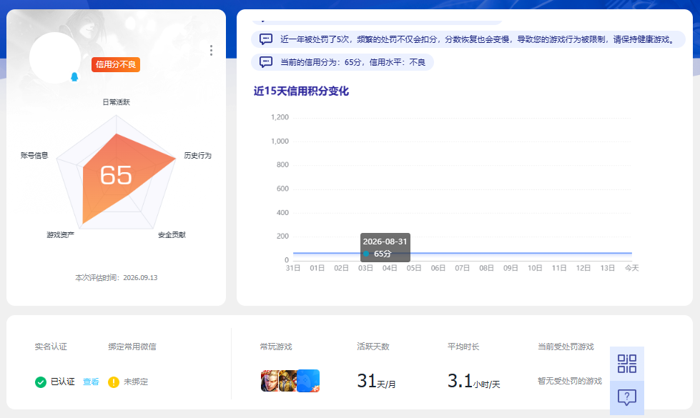Click the green 已认证 checkmark icon
700x418 pixels.
click(x=41, y=382)
